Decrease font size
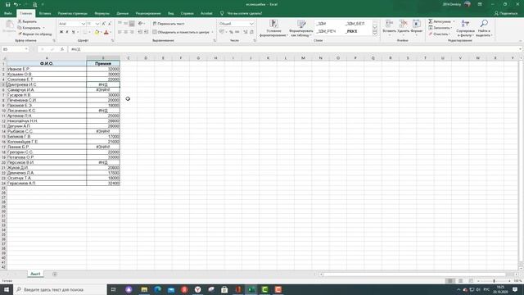 (x=110, y=24)
